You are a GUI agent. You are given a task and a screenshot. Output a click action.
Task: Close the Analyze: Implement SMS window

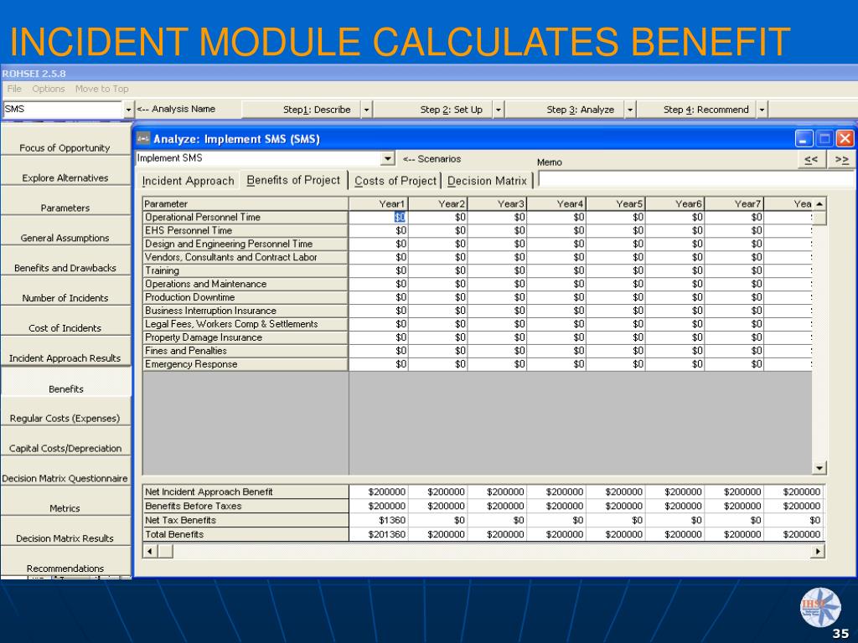point(845,138)
